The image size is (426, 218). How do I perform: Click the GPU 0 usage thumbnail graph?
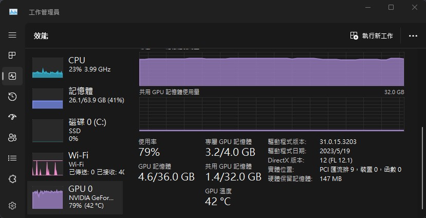click(x=47, y=197)
